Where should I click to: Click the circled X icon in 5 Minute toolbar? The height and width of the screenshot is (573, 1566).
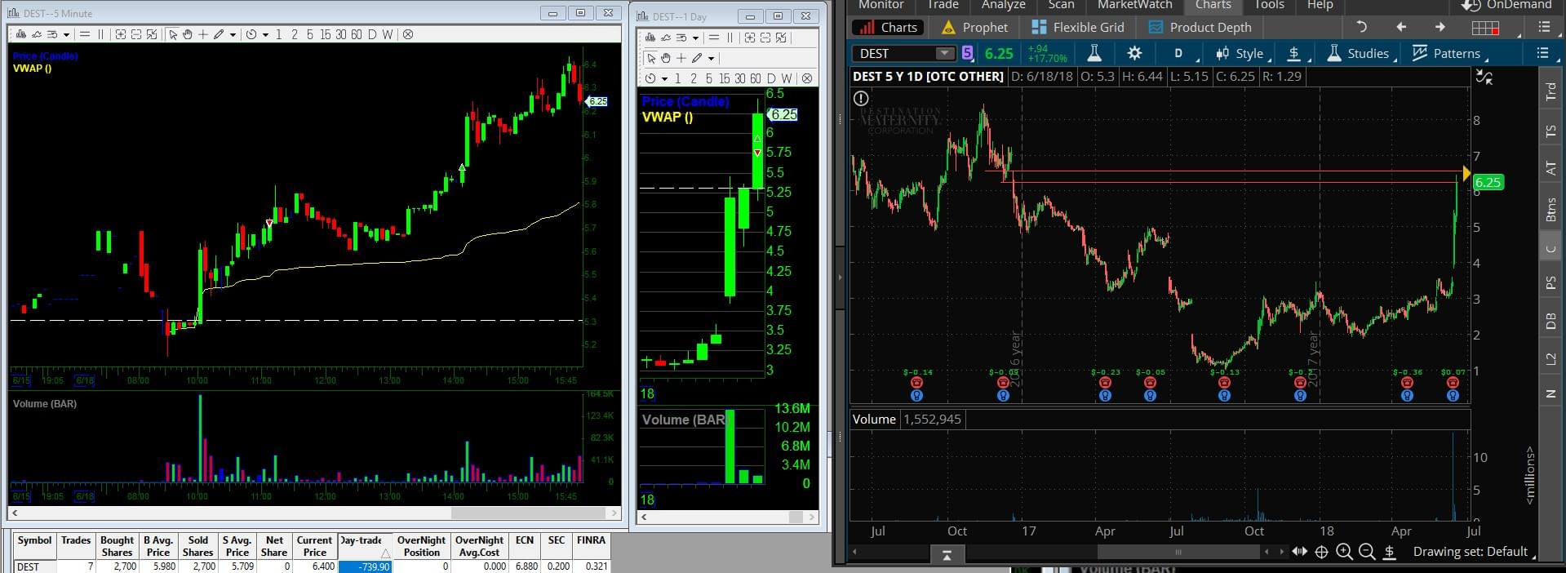pyautogui.click(x=408, y=34)
